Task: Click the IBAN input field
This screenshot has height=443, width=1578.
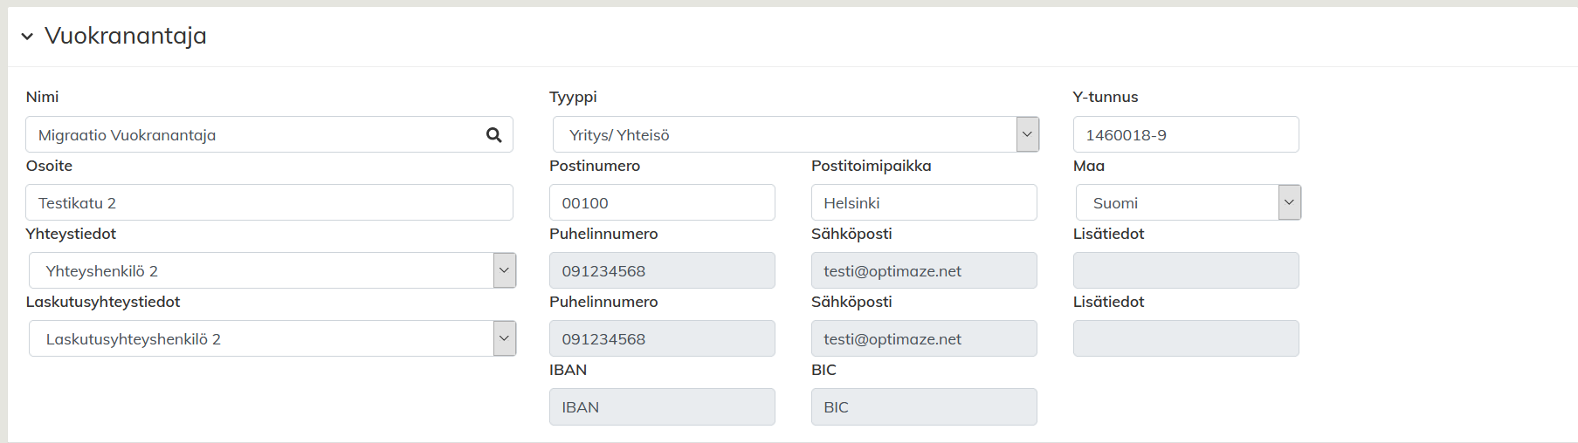Action: point(662,407)
